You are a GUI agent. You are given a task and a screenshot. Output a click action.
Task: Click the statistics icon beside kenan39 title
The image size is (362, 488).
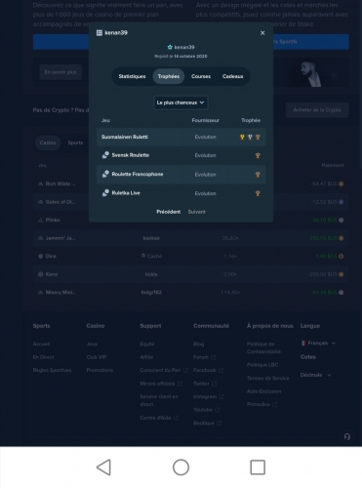(x=100, y=33)
